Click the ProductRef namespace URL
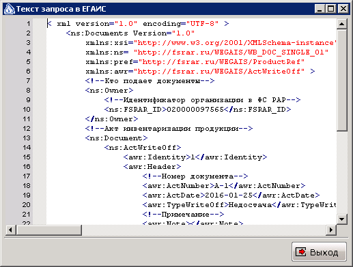Viewport: 353px width, 267px height. (221, 62)
